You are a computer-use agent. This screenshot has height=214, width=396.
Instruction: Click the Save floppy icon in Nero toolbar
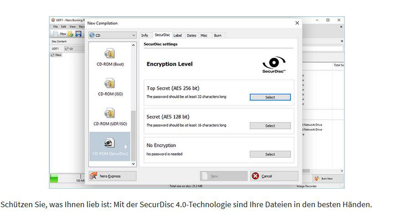tap(78, 34)
